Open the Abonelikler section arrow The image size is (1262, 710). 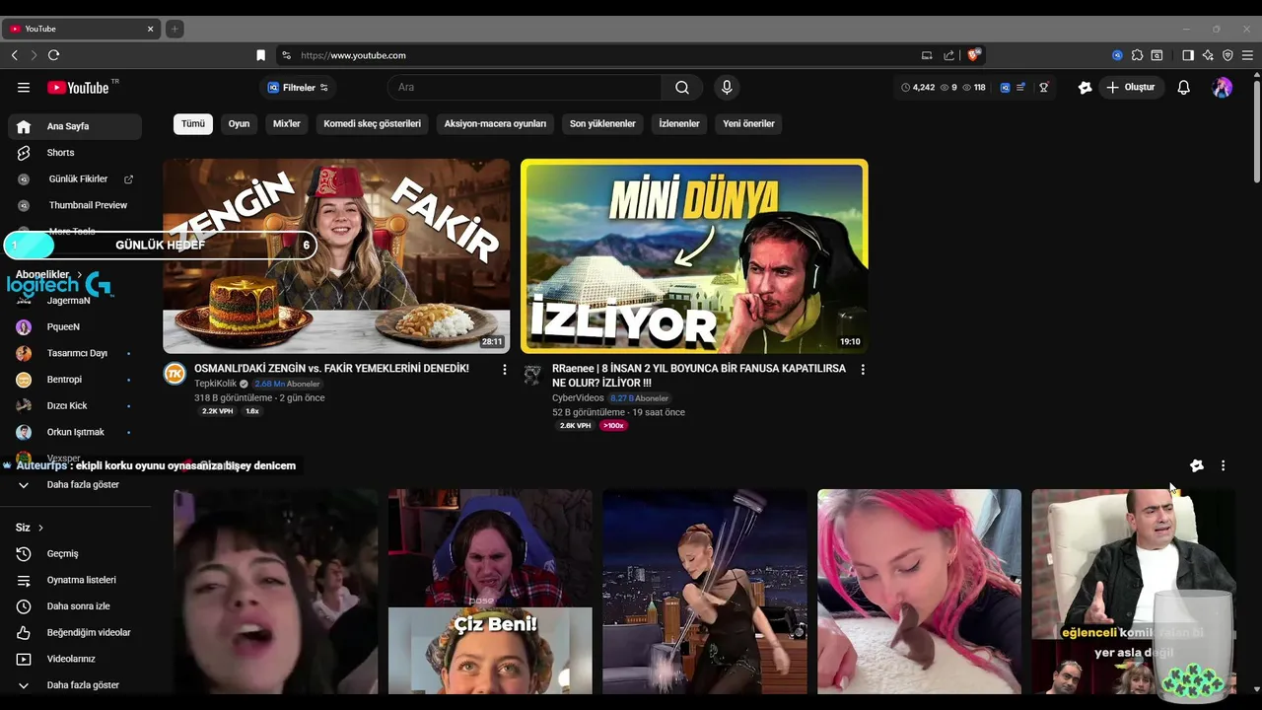click(79, 274)
